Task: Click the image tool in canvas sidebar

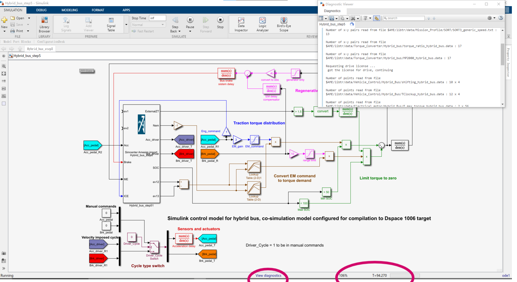Action: pos(4,96)
